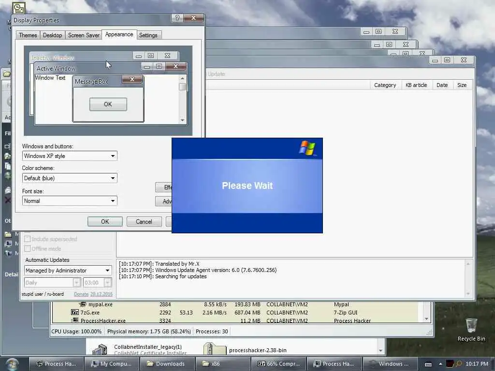The height and width of the screenshot is (371, 495).
Task: Open the Daily schedule dropdown
Action: (52, 282)
